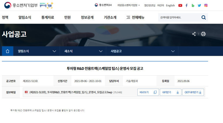The height and width of the screenshot is (123, 223).
Task: Open the 민원 menu
Action: pos(68,17)
